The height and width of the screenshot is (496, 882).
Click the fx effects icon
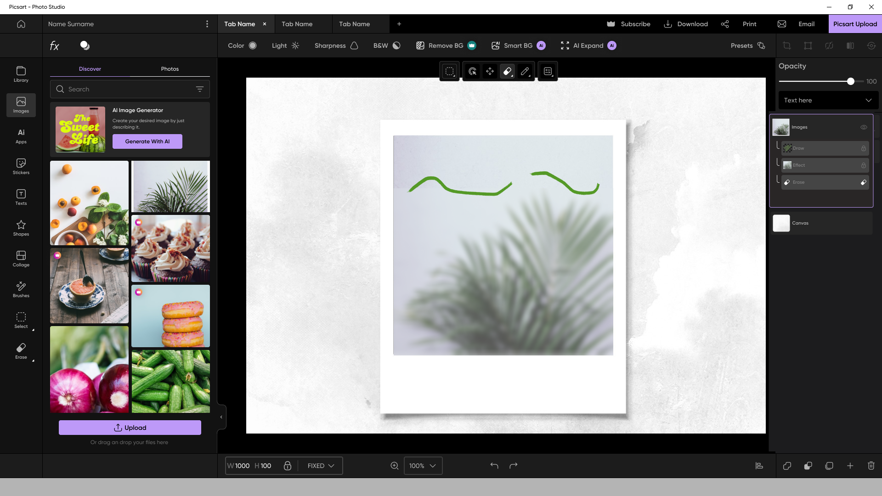pos(54,45)
